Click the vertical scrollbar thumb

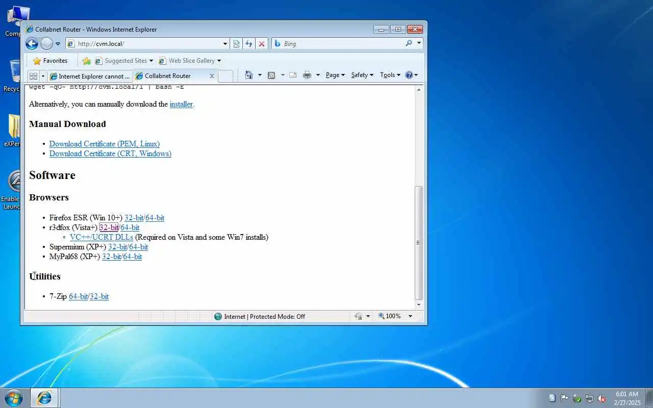coord(419,243)
